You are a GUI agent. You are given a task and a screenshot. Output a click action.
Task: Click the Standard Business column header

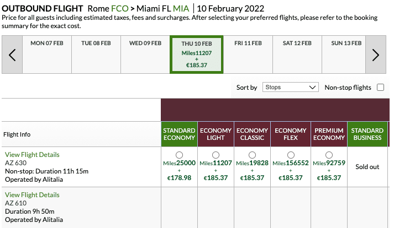(x=367, y=134)
